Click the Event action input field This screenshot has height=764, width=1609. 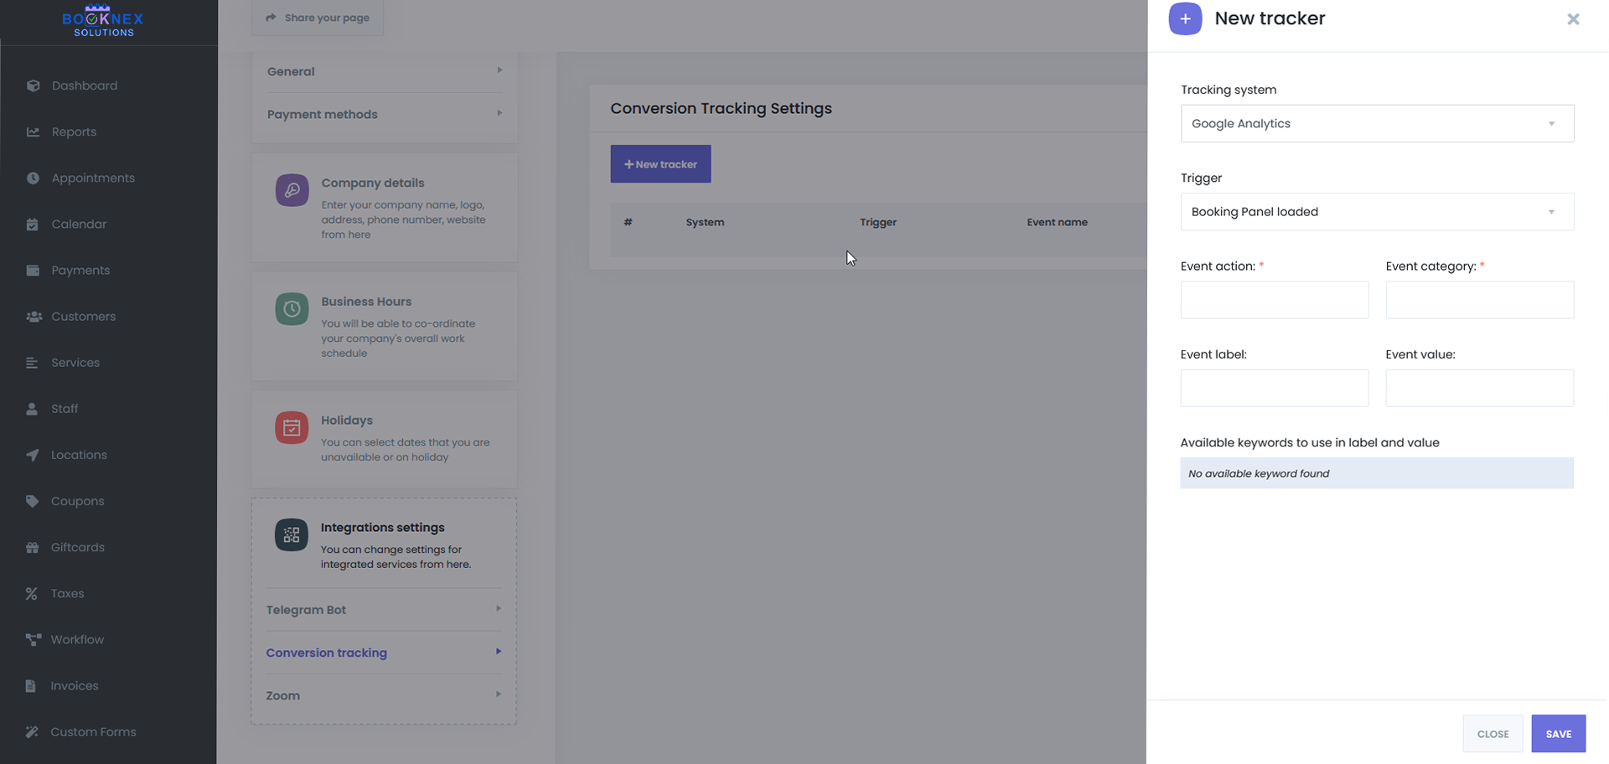point(1274,300)
